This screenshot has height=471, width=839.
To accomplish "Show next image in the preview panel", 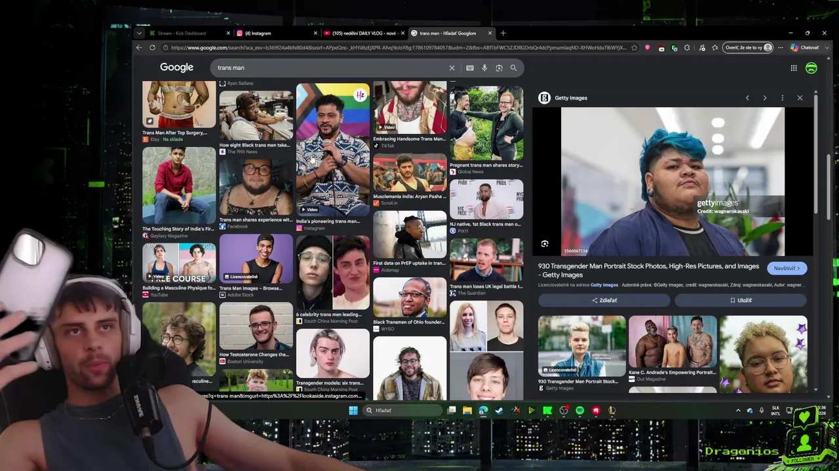I will 764,98.
